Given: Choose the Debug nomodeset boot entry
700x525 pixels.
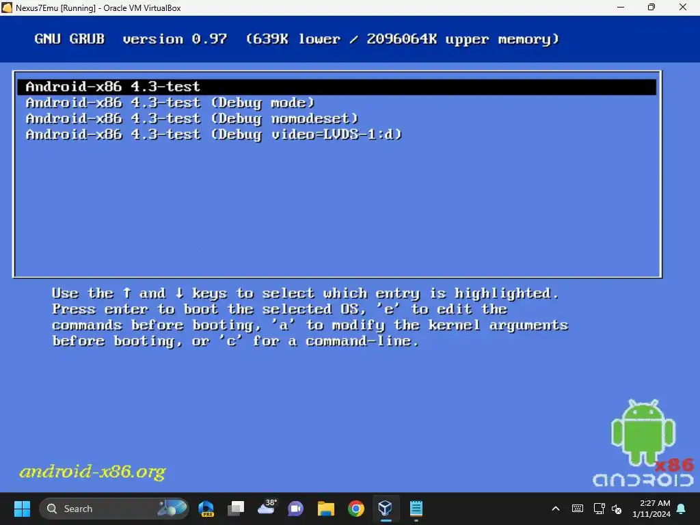Looking at the screenshot, I should 192,119.
